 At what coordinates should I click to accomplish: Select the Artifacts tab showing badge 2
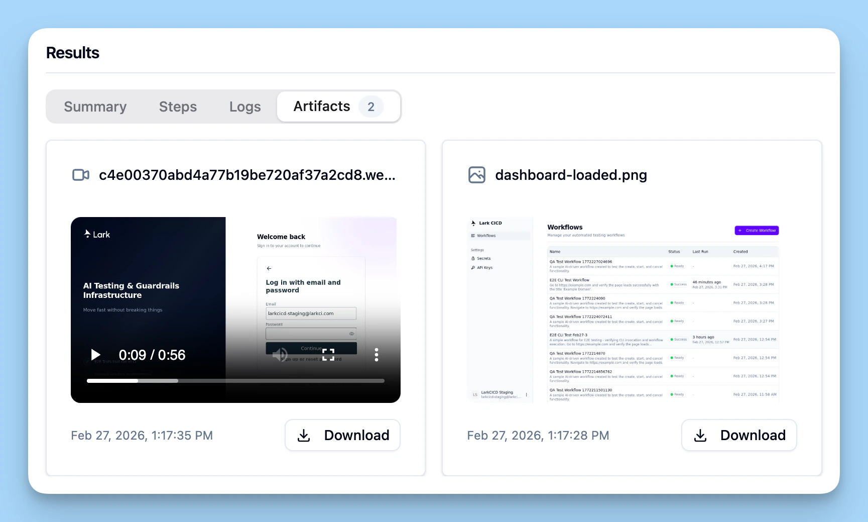322,107
